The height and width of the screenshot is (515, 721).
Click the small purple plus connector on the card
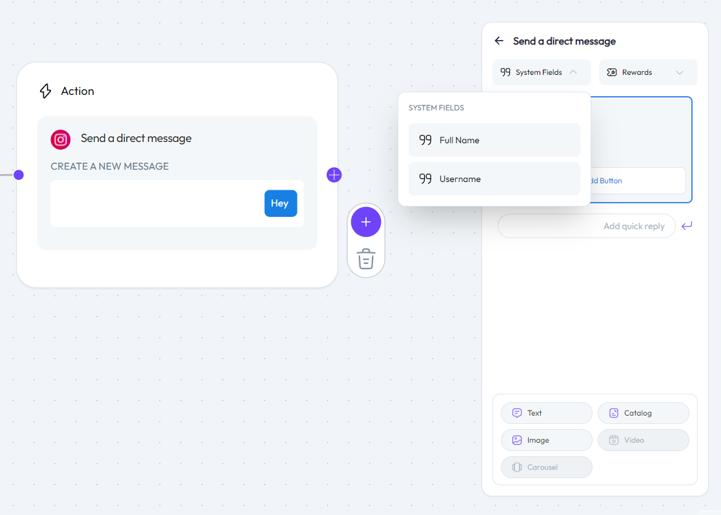334,175
